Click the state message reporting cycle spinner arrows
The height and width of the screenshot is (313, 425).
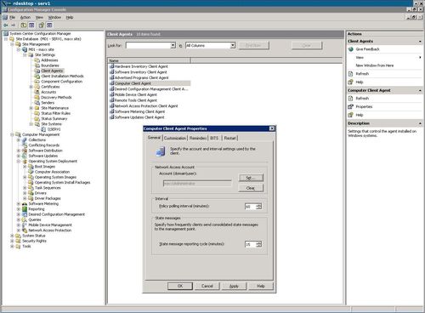tap(258, 244)
